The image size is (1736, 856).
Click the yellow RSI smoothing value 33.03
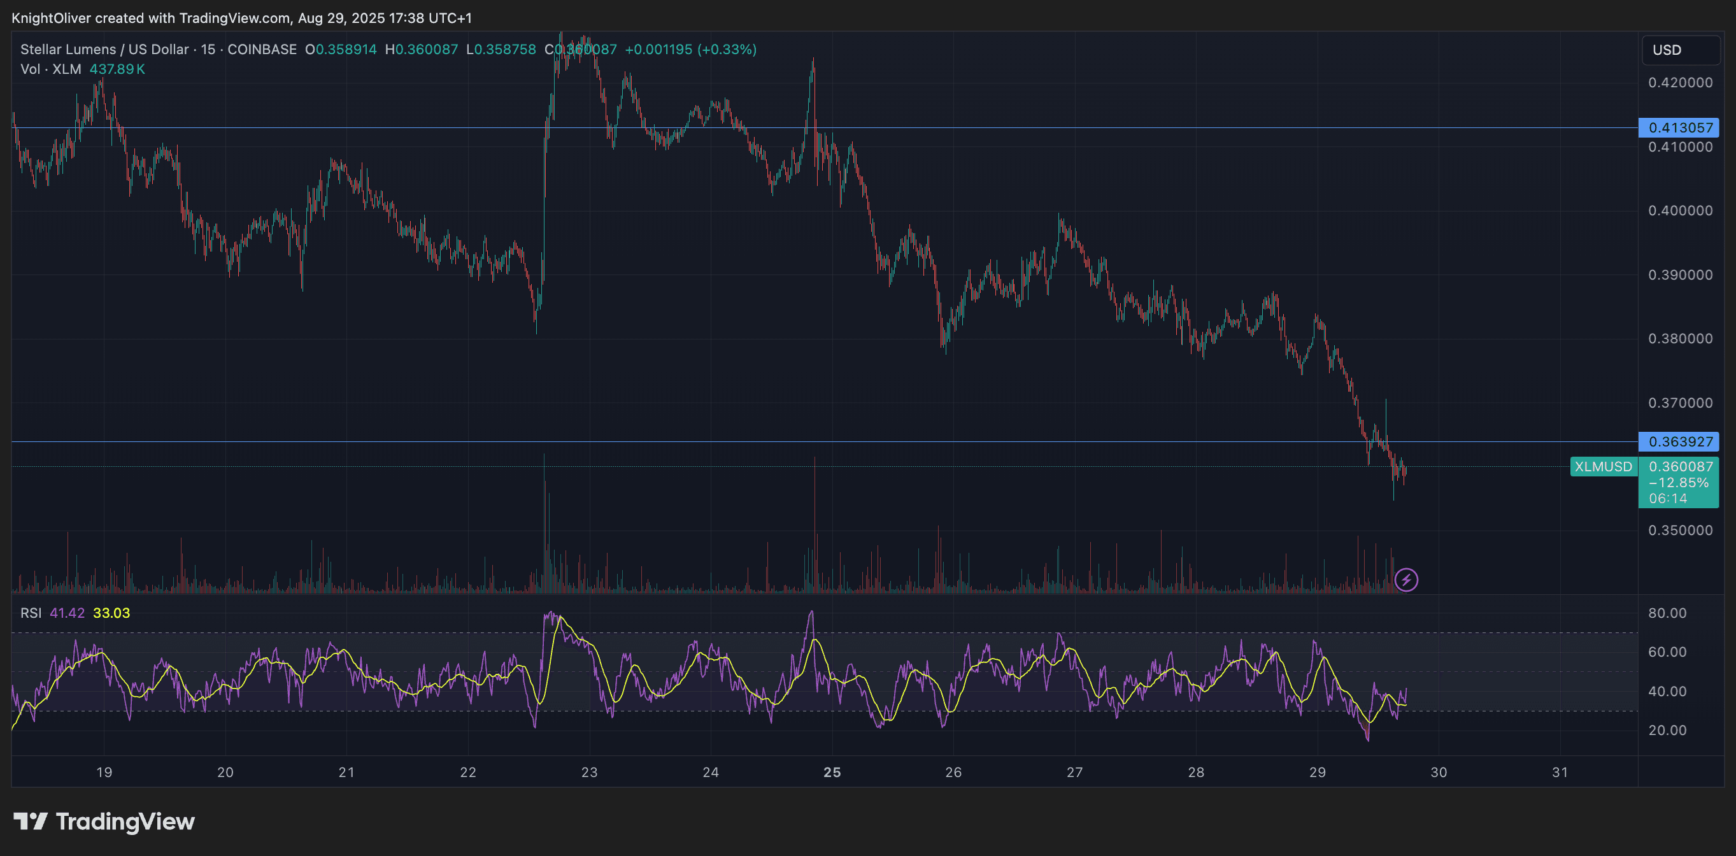pyautogui.click(x=112, y=613)
